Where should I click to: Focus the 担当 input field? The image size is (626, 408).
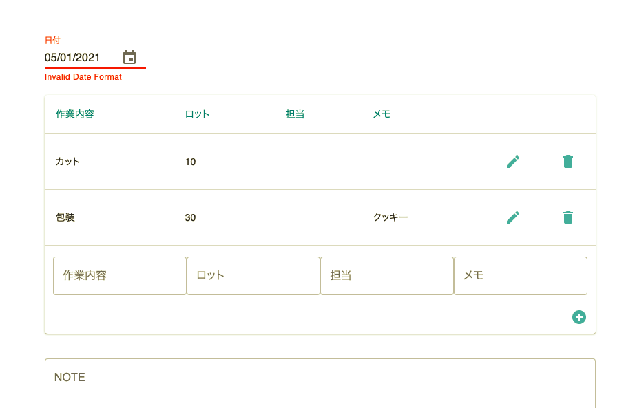pyautogui.click(x=387, y=276)
